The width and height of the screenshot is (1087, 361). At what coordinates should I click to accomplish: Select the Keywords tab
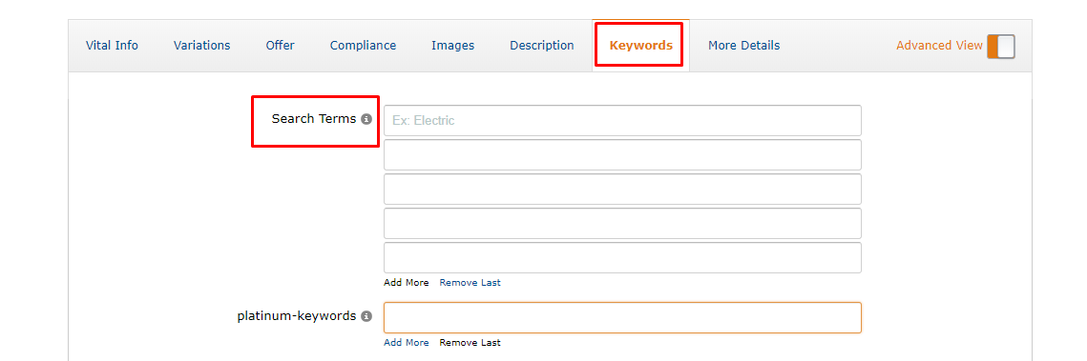640,46
